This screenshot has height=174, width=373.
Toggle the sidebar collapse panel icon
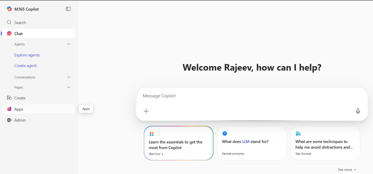[x=68, y=9]
